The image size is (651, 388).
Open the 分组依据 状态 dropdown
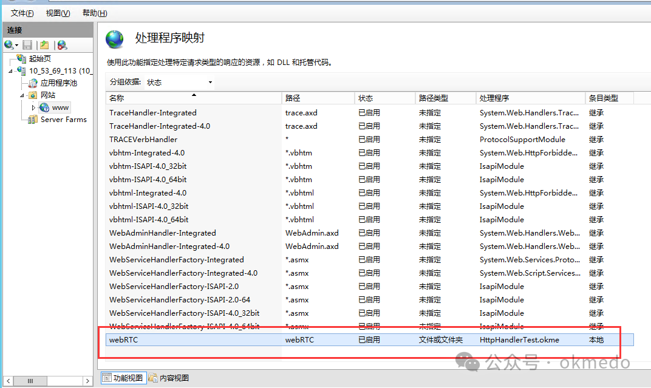pos(210,82)
